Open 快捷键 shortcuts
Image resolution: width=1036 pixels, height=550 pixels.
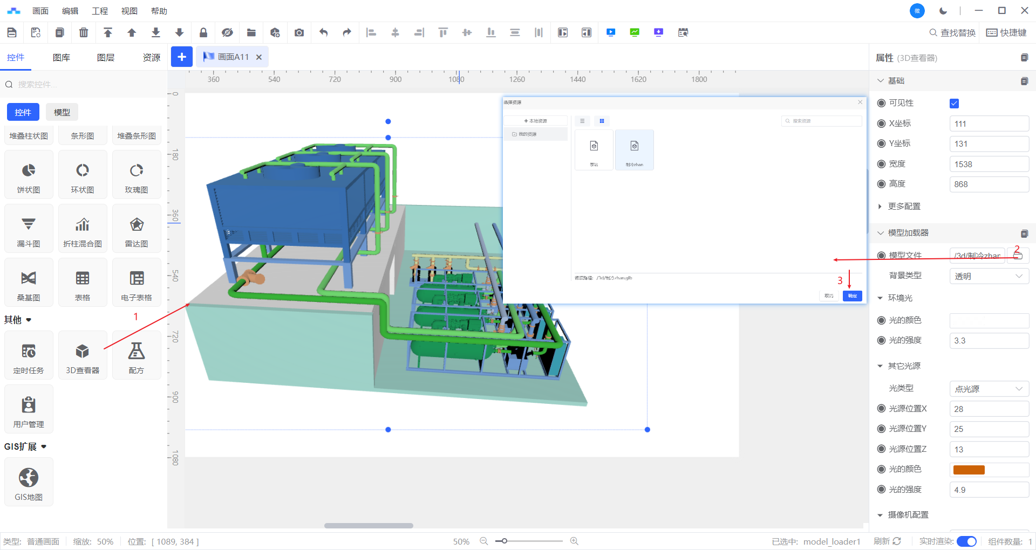tap(1007, 33)
